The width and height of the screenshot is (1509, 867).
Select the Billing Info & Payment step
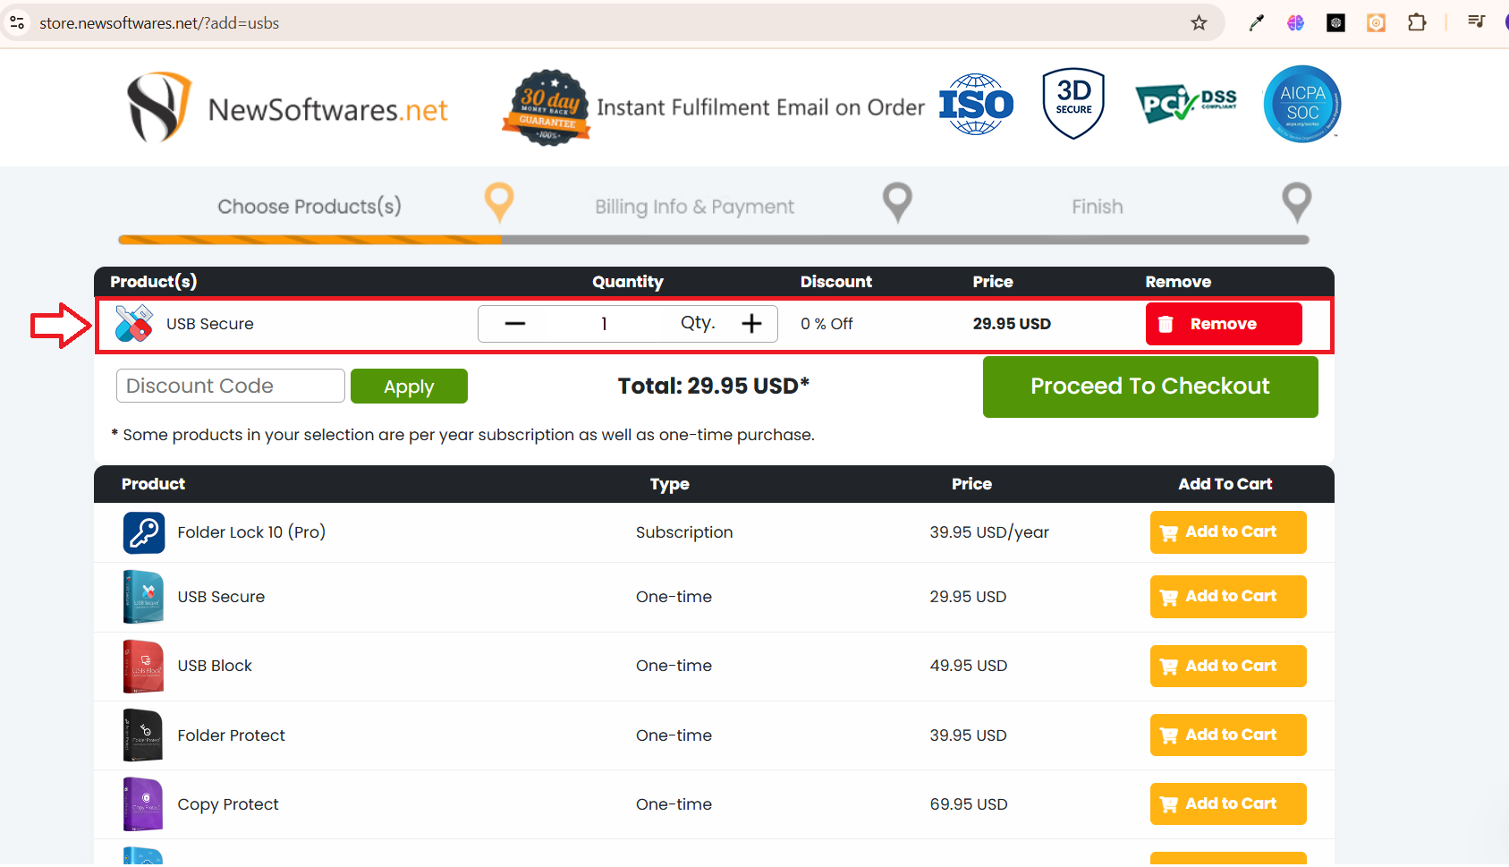pos(898,203)
